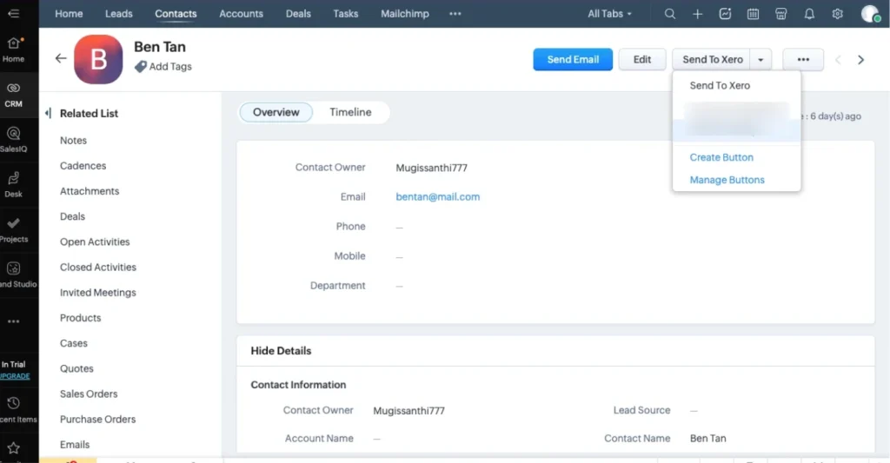Go to next contact record arrow
This screenshot has height=463, width=890.
[861, 60]
